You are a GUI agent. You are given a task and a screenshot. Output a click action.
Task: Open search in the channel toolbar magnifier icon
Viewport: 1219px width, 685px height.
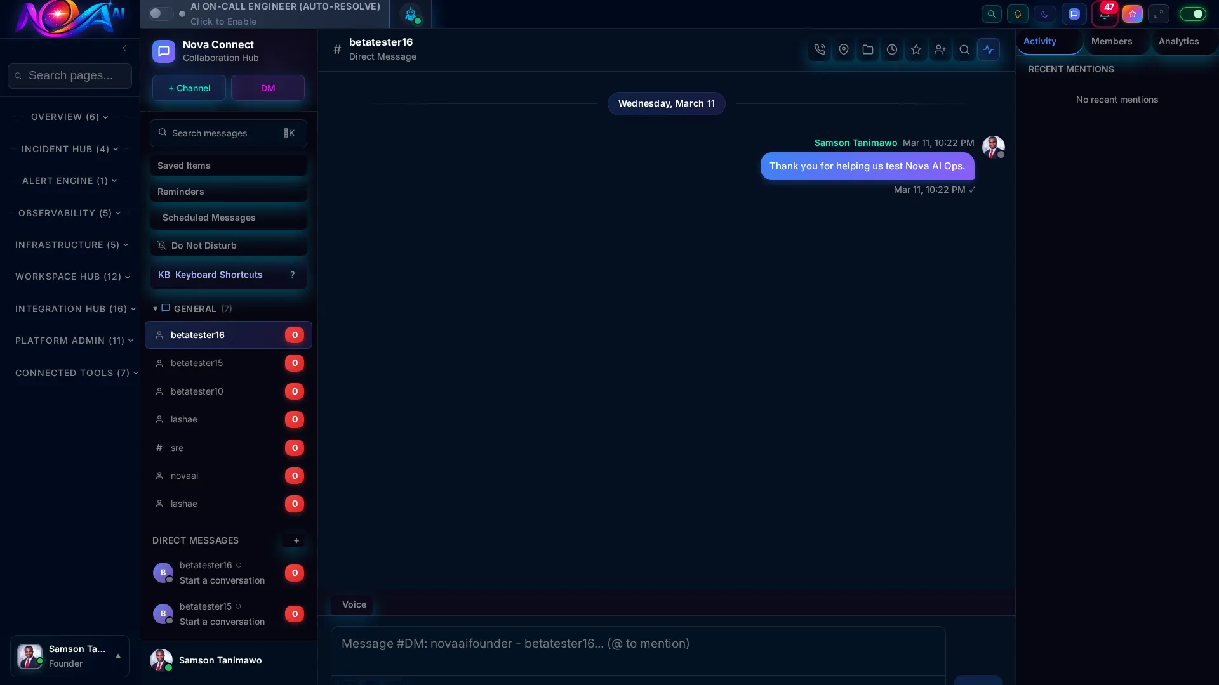[x=964, y=49]
